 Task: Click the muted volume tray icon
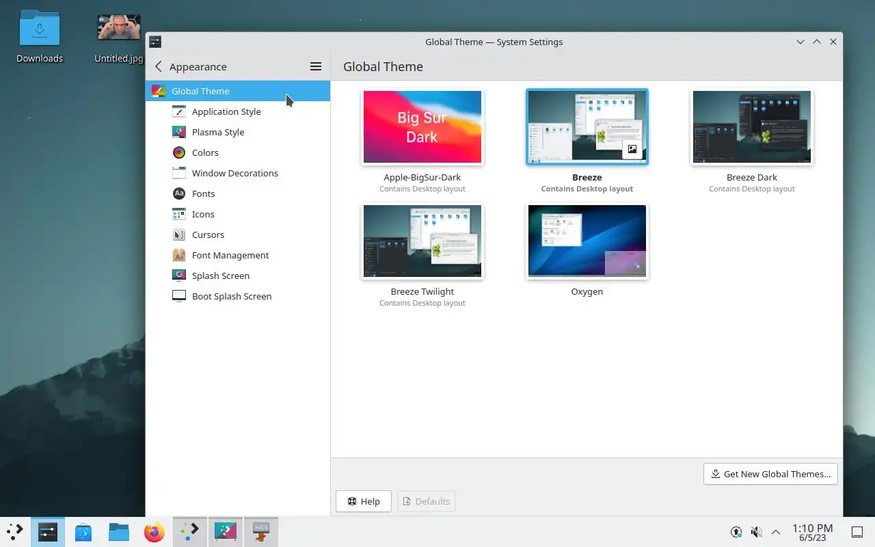tap(756, 532)
